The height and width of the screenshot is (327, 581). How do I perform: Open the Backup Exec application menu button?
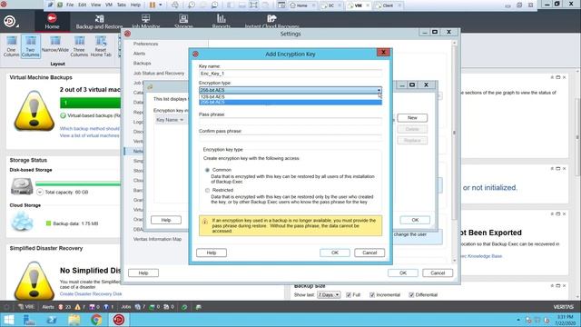pyautogui.click(x=10, y=22)
